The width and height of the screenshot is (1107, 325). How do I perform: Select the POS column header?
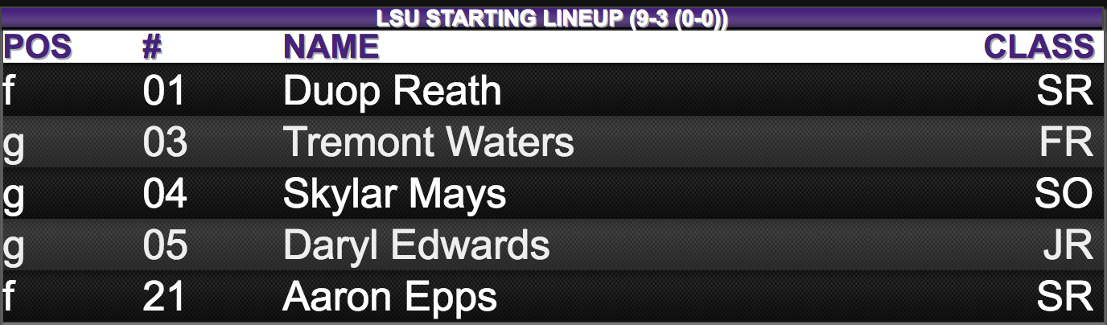pos(37,47)
